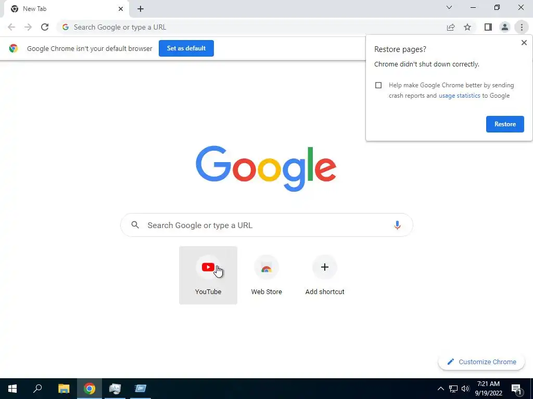Bookmark this tab with the star icon
Screen dimensions: 533x399
coord(467,27)
